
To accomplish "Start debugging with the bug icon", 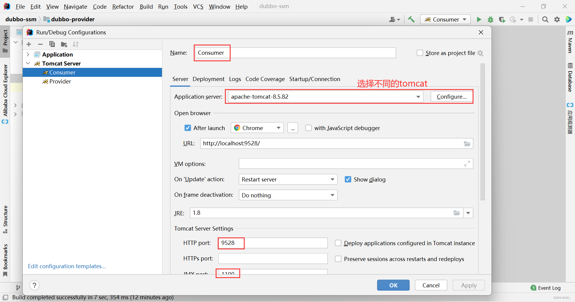I will click(x=490, y=19).
